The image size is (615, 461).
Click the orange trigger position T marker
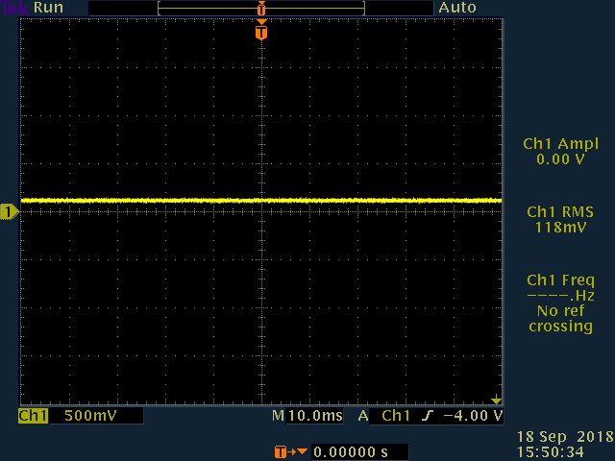(261, 32)
